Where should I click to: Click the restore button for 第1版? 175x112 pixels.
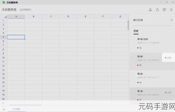coord(168,92)
